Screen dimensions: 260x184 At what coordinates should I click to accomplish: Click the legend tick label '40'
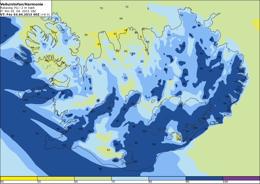(x=2, y=182)
